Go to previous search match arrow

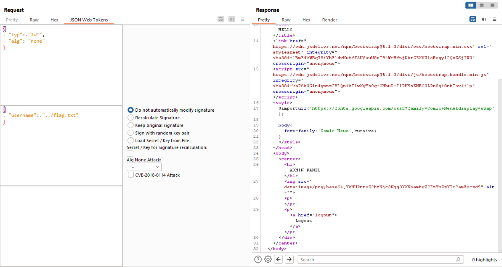click(x=279, y=259)
